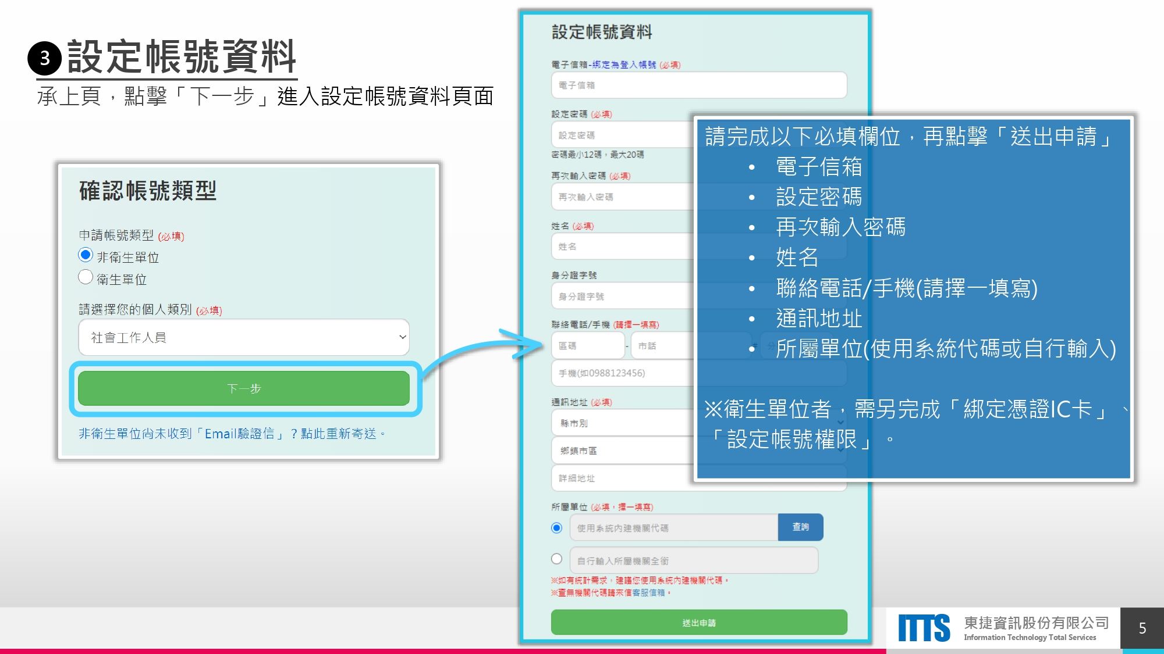Click the 東捷資訊股份有限公司 company name
Screen dimensions: 1164x654
[x=1037, y=623]
